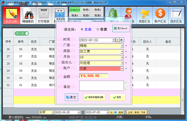Click the 备注 text area

point(102,86)
